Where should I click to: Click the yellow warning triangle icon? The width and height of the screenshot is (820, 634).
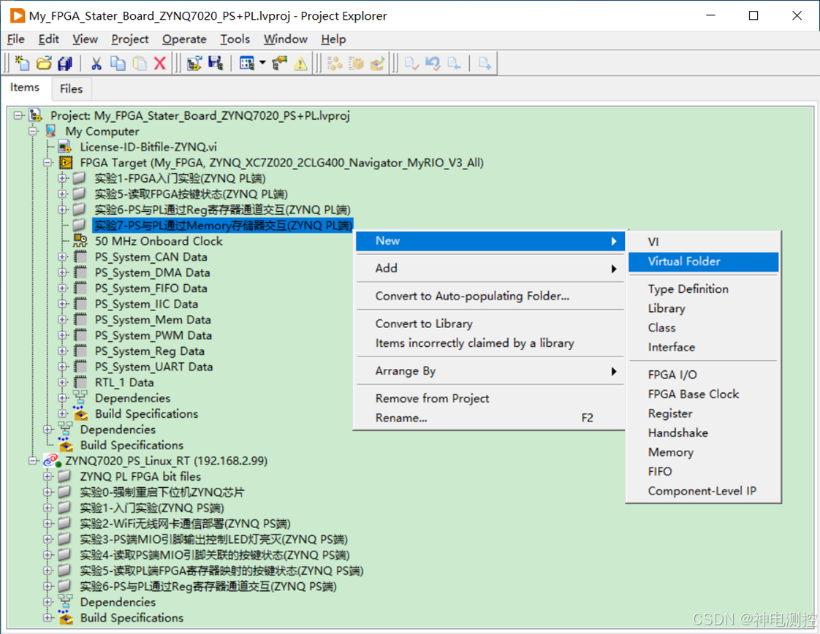pyautogui.click(x=300, y=64)
